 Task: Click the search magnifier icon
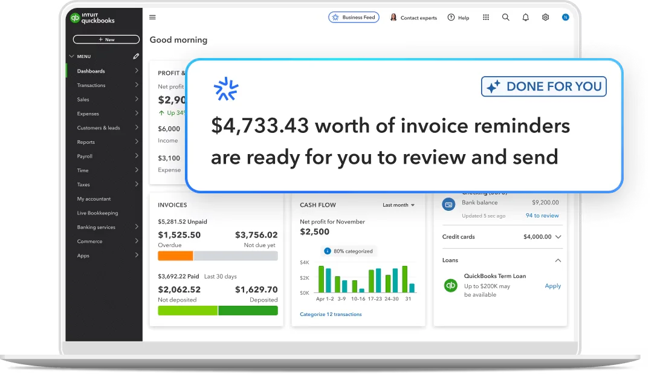point(506,18)
